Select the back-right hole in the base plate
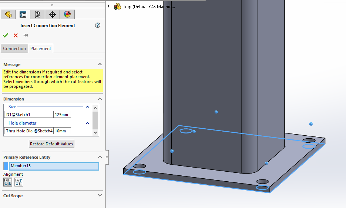This screenshot has width=346, height=208. 309,141
